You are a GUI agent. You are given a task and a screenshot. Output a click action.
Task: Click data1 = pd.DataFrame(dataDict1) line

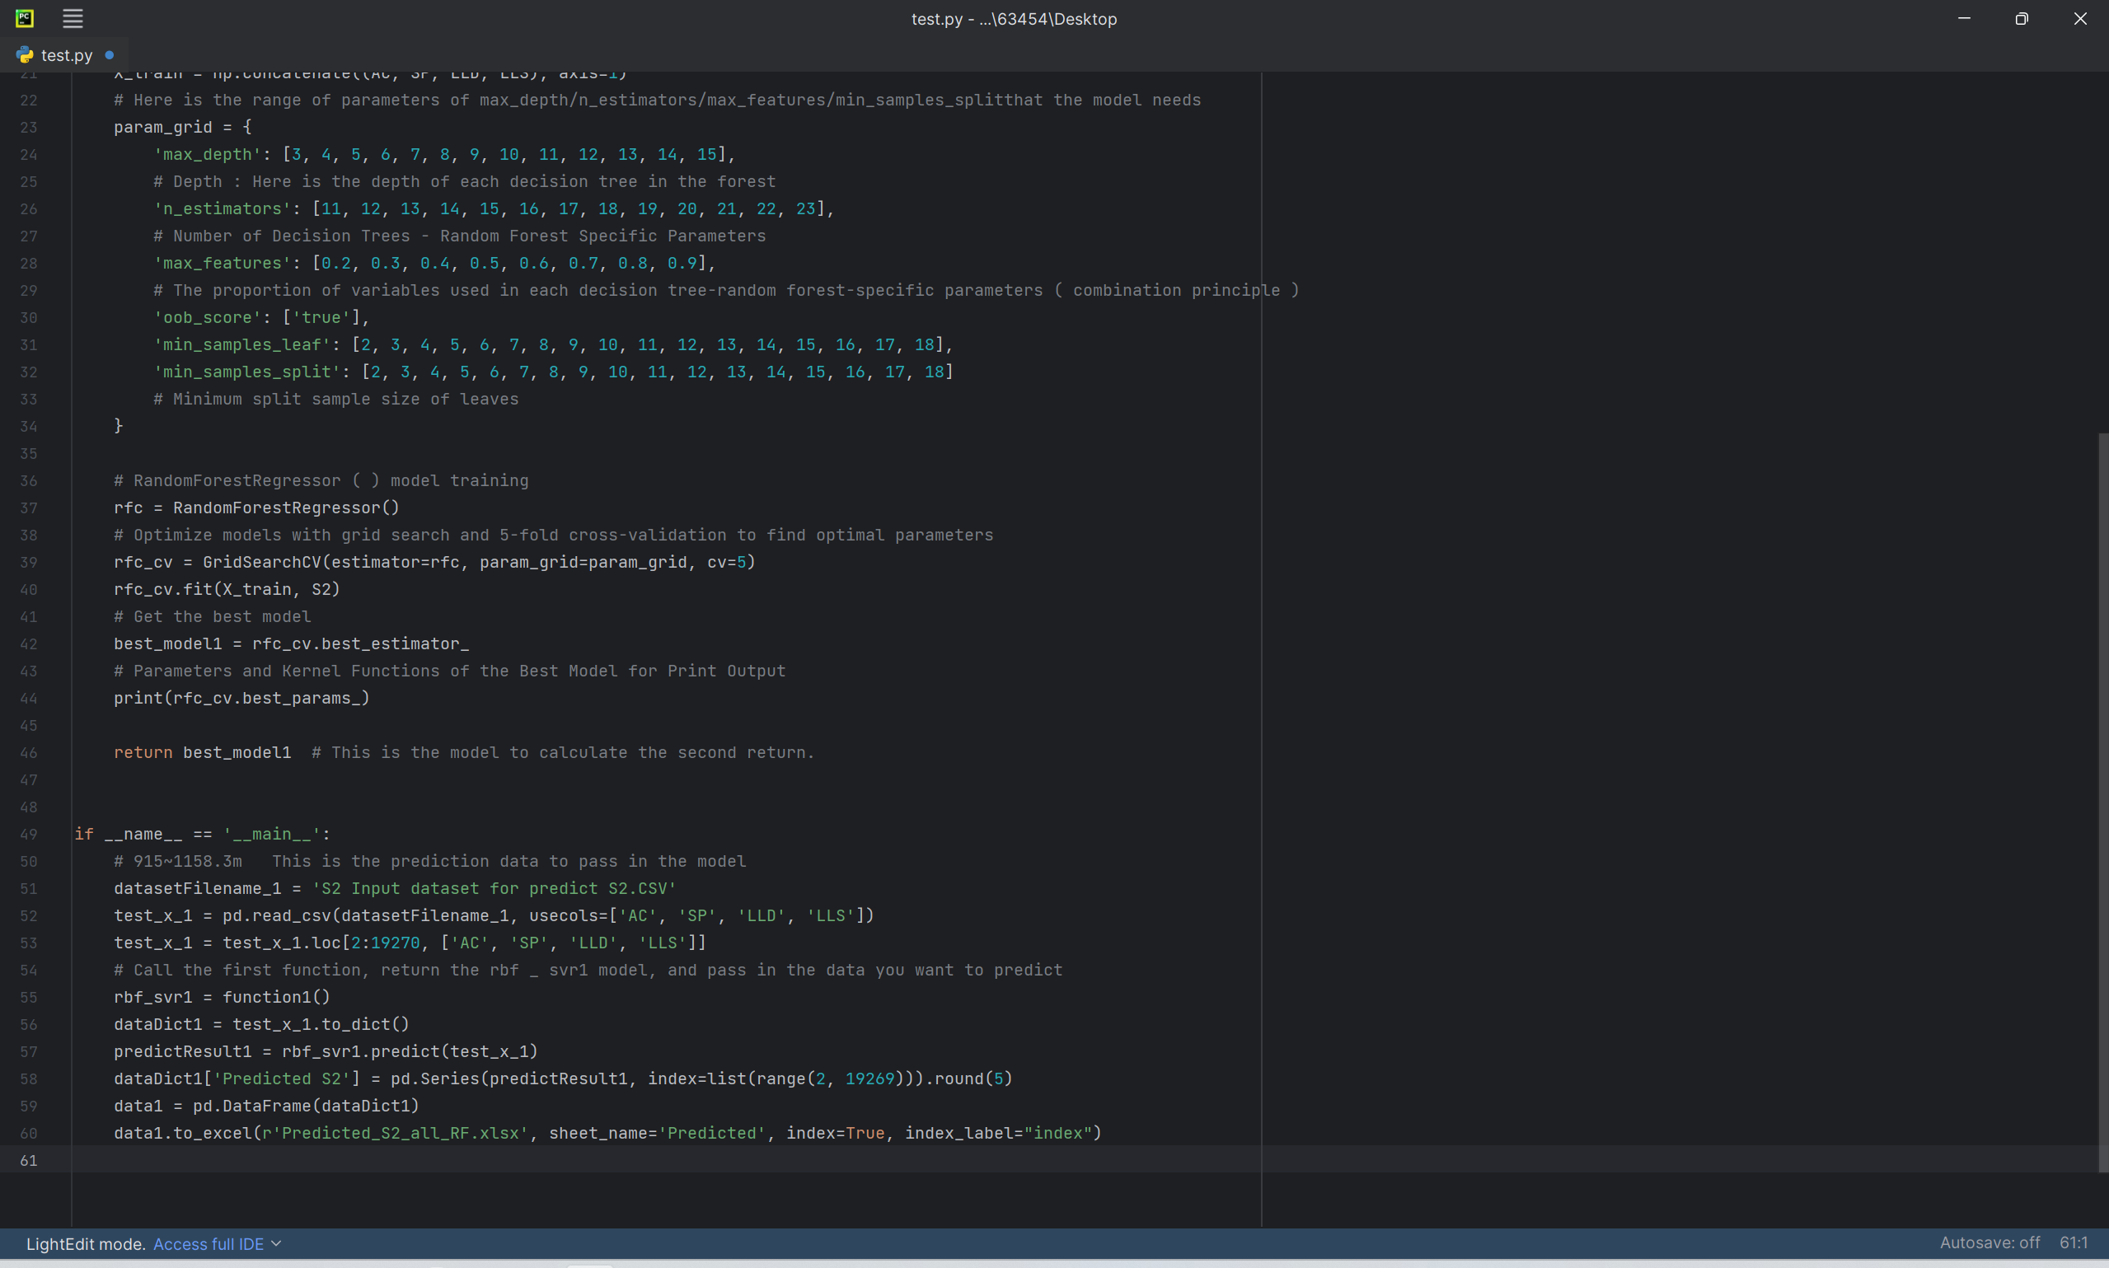(267, 1106)
